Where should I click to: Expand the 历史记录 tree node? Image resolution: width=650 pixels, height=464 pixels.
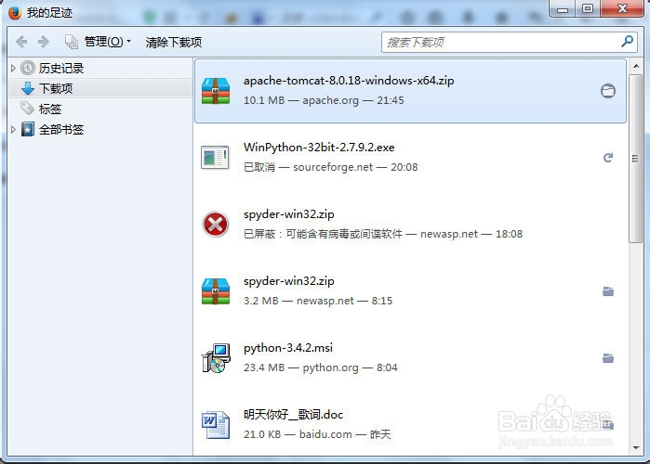pyautogui.click(x=13, y=69)
